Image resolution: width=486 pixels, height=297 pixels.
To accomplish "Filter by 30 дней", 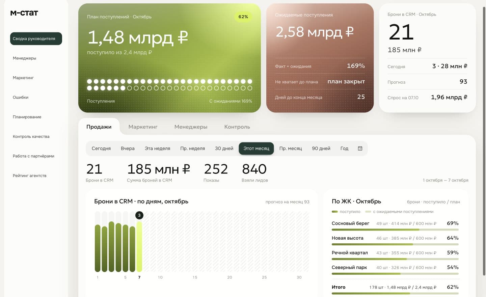I will pyautogui.click(x=224, y=148).
